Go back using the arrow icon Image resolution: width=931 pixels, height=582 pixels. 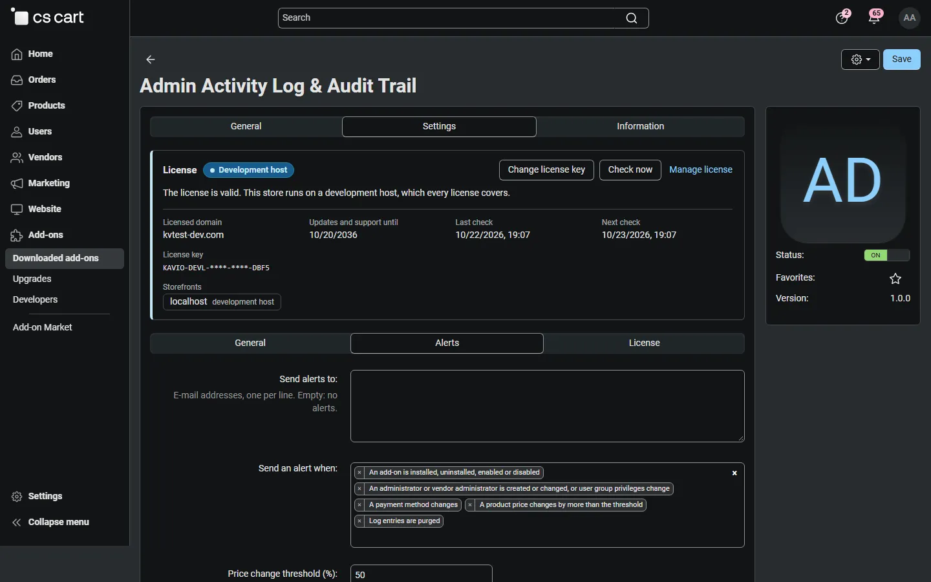tap(151, 59)
